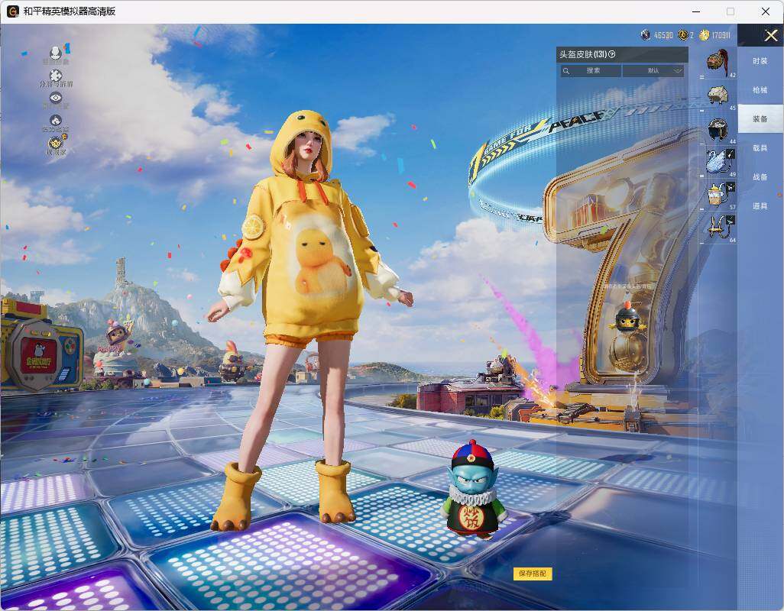Image resolution: width=784 pixels, height=611 pixels.
Task: Click the 搜索 search field
Action: pyautogui.click(x=591, y=70)
